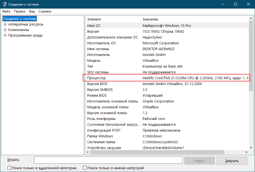Open the Вид menu
This screenshot has height=172, width=255.
click(32, 11)
